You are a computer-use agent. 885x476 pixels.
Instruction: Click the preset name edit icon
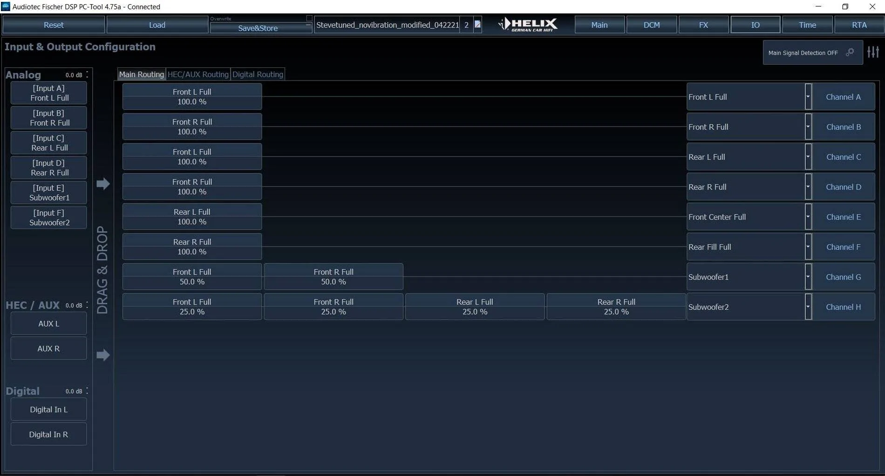point(477,24)
